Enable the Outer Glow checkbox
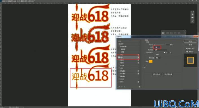This screenshot has width=199, height=108. point(119,79)
